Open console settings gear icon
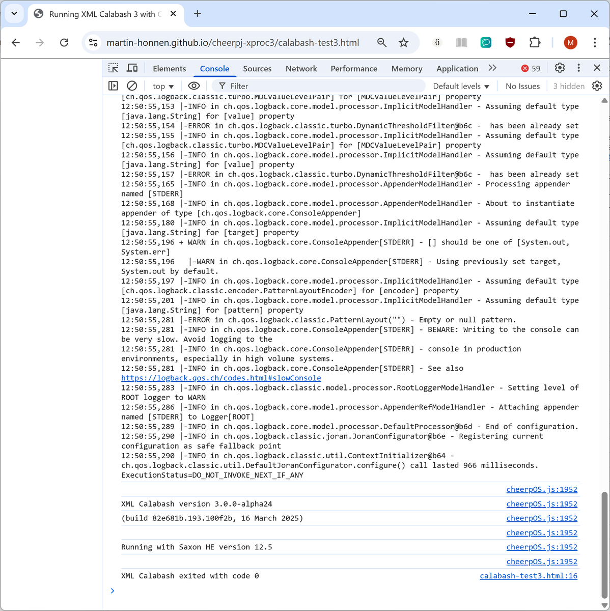The width and height of the screenshot is (610, 611). 597,86
